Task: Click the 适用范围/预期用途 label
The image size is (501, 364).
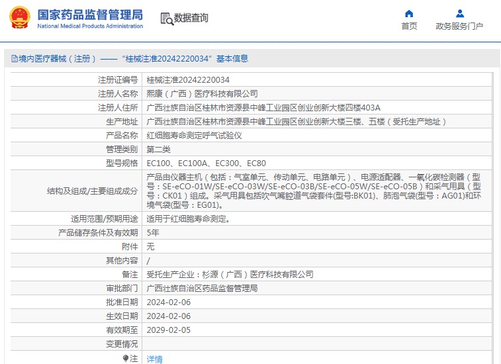Action: pos(104,219)
